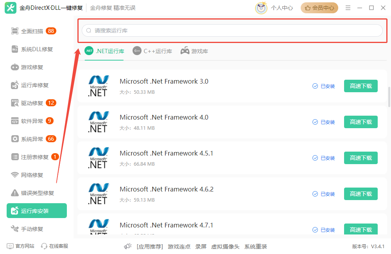Click the gamepad icon for 游戏修复
This screenshot has width=391, height=254.
(x=15, y=67)
